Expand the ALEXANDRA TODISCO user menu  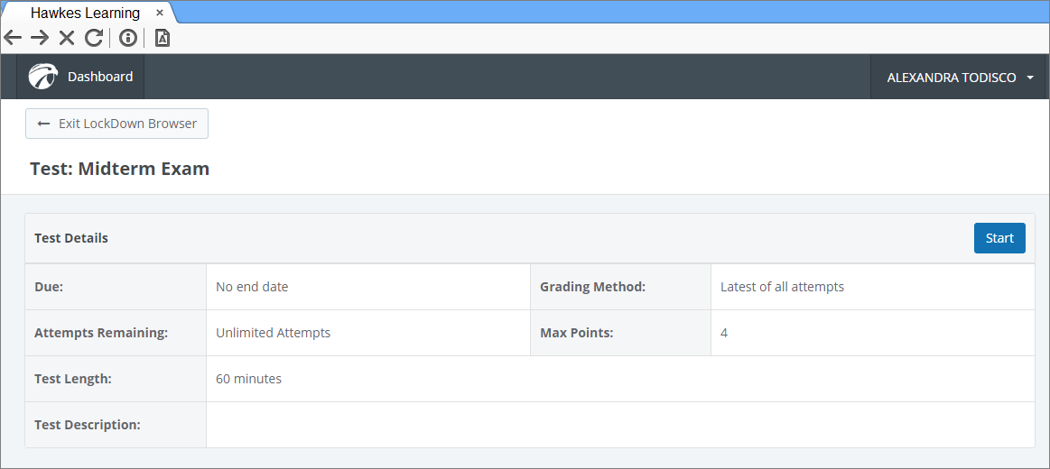pos(952,78)
